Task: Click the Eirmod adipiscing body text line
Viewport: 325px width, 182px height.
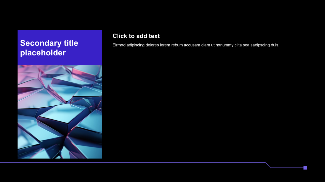Action: [x=196, y=45]
